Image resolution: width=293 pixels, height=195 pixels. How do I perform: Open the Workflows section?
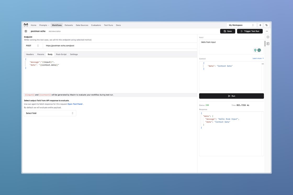pos(57,25)
